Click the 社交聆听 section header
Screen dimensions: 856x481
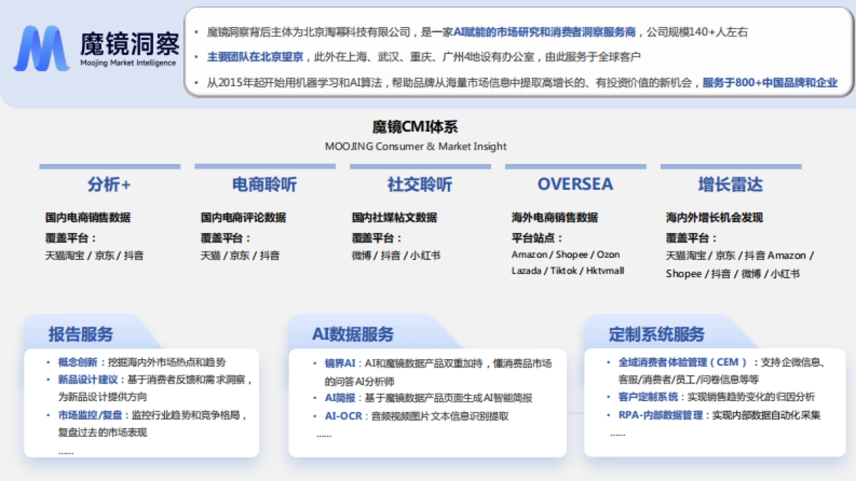(x=419, y=184)
